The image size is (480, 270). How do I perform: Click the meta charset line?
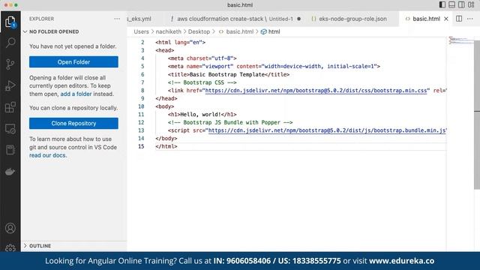click(x=202, y=58)
